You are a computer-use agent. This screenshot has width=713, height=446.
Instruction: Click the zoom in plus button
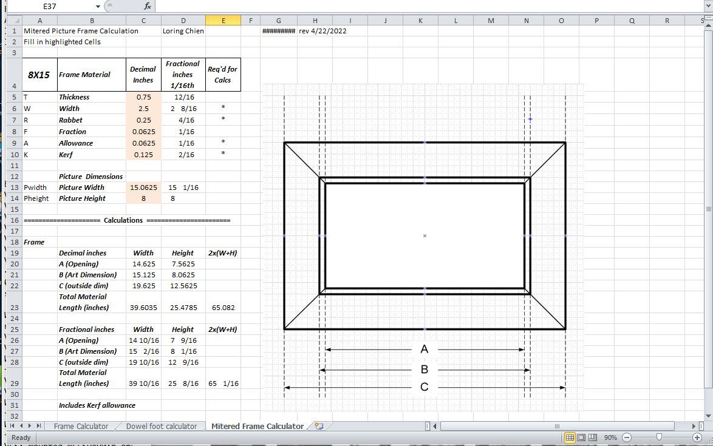tap(697, 438)
